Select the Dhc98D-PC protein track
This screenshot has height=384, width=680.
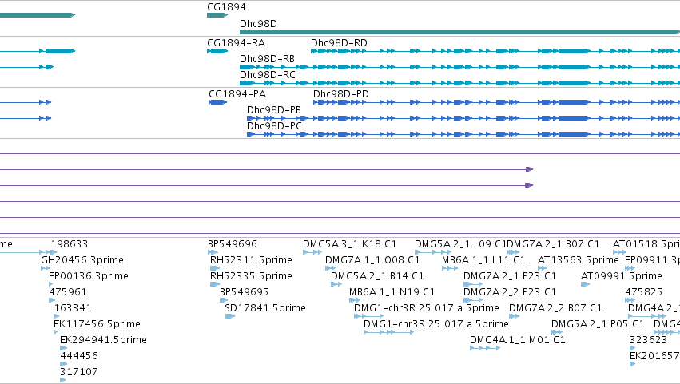[x=463, y=134]
